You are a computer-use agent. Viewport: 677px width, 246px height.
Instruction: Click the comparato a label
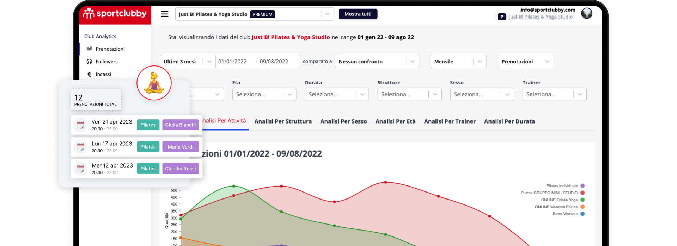(x=317, y=61)
